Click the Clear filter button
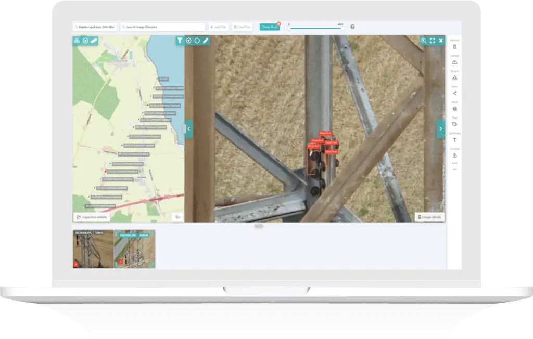 (x=242, y=27)
